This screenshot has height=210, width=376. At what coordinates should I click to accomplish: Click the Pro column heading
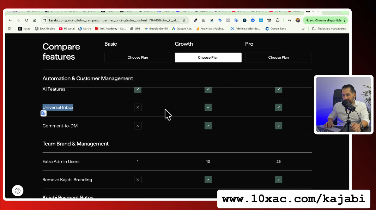point(249,44)
